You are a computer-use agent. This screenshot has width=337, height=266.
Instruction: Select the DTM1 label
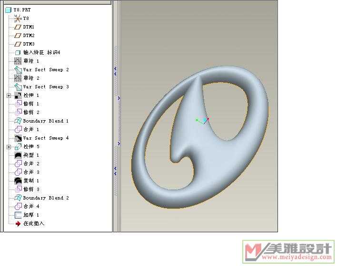tap(29, 27)
